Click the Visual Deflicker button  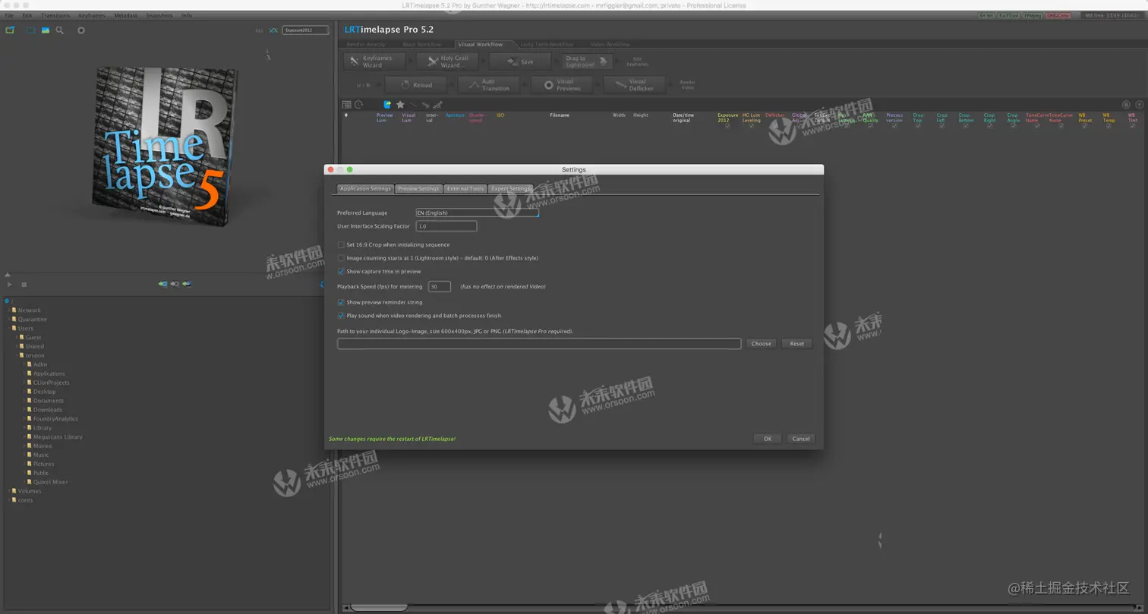633,85
